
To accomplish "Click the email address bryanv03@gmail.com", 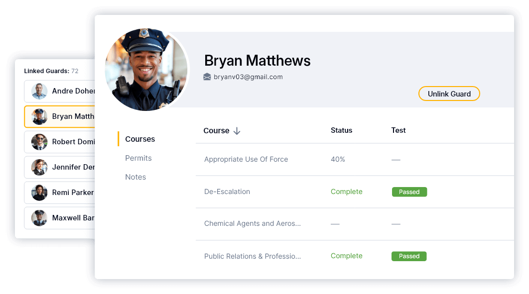I will tap(248, 77).
